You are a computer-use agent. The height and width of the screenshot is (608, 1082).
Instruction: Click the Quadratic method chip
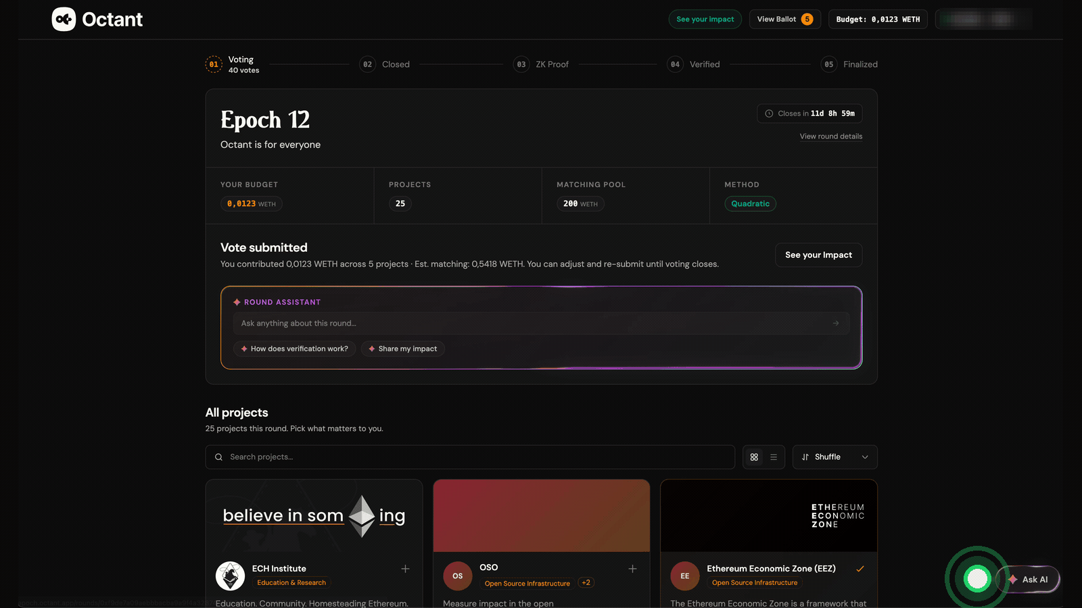coord(750,203)
